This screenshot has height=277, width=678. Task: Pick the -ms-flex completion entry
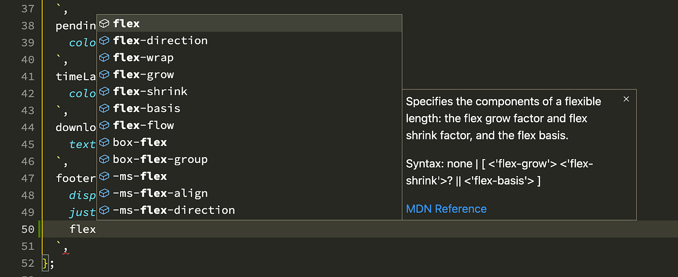point(140,176)
